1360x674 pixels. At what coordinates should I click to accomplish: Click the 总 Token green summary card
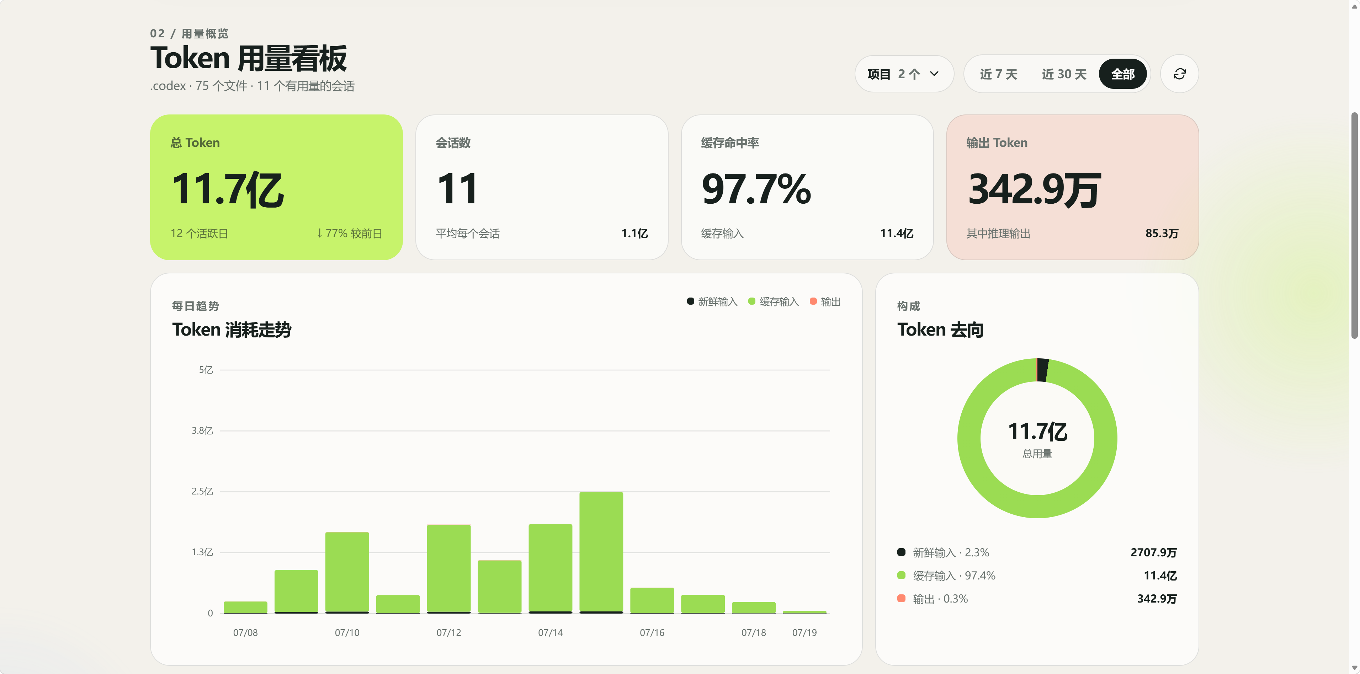pyautogui.click(x=276, y=187)
